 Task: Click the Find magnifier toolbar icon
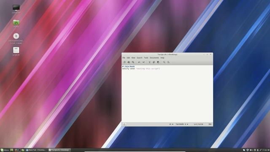(x=164, y=62)
